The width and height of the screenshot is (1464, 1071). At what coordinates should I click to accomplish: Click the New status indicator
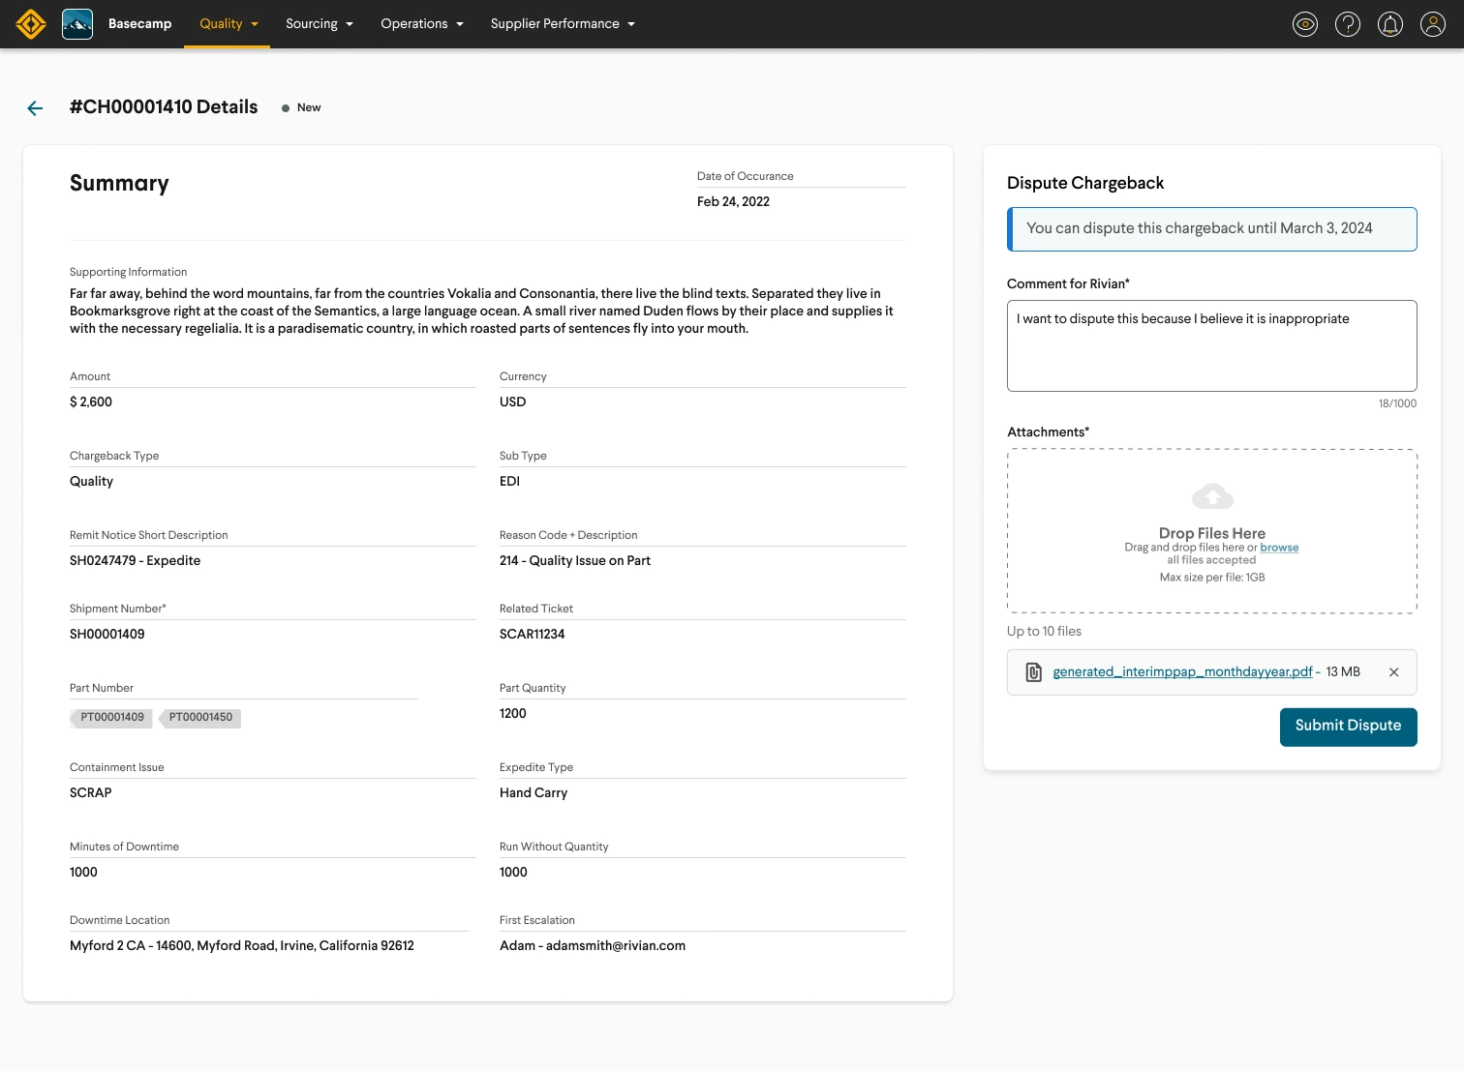(x=301, y=108)
